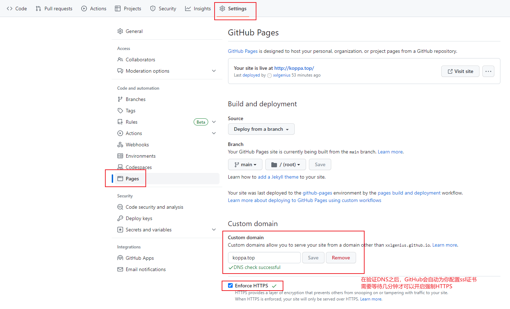The image size is (510, 309).
Task: Click the Rules sidebar icon
Action: (x=120, y=122)
